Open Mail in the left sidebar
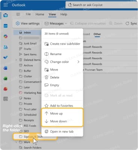The image size is (138, 150). click(x=6, y=15)
